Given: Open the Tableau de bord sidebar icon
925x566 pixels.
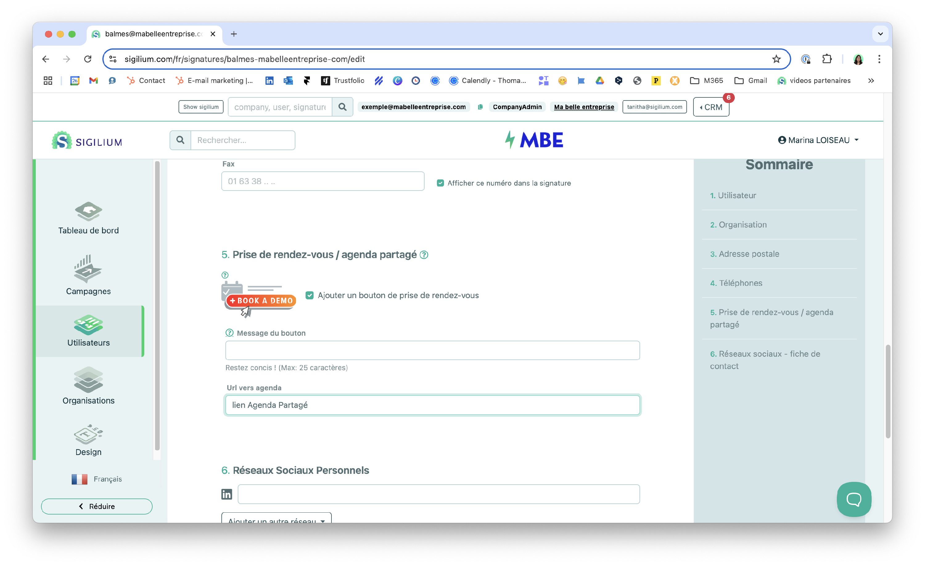Looking at the screenshot, I should [x=88, y=211].
